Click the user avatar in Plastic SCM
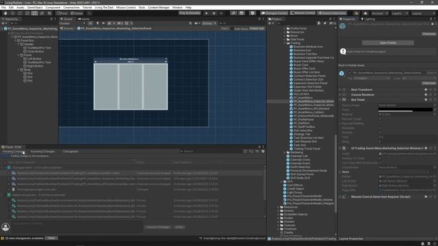438x246 pixels. click(5, 227)
